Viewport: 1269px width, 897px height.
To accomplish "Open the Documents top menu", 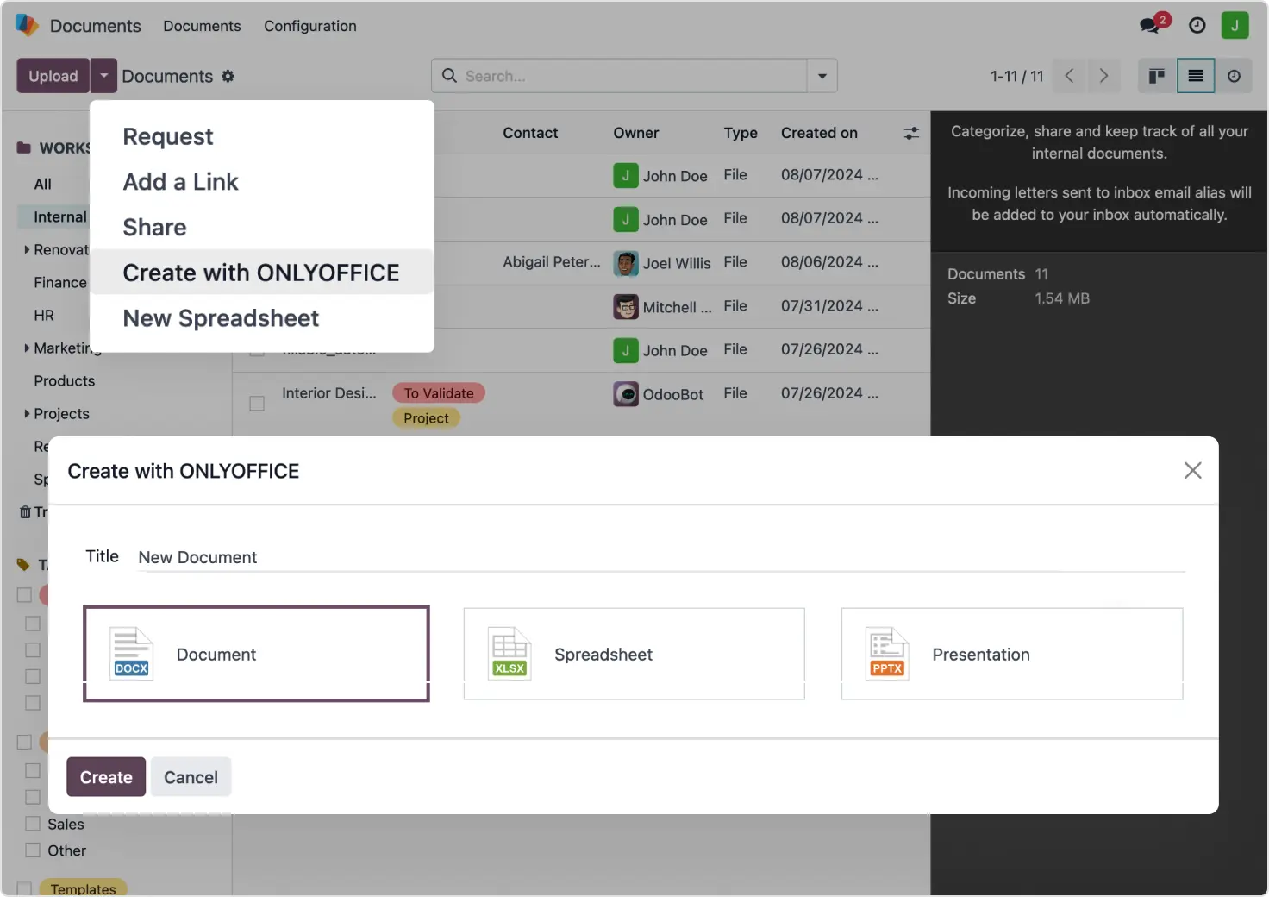I will pos(202,26).
